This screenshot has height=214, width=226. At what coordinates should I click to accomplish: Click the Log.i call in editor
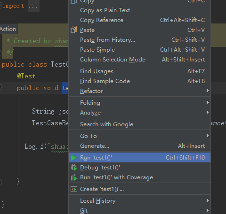[47, 146]
